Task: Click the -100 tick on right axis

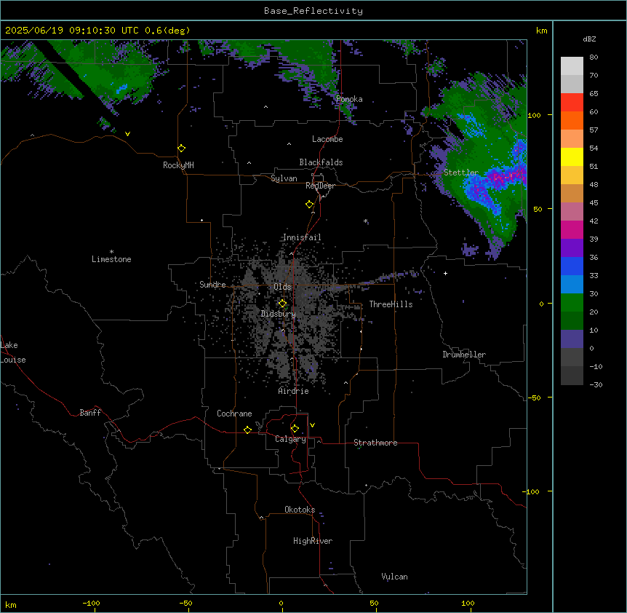Action: click(x=532, y=491)
